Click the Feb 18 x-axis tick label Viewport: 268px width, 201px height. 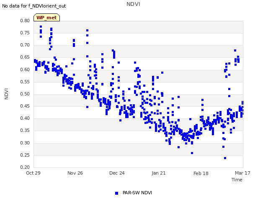click(x=201, y=173)
